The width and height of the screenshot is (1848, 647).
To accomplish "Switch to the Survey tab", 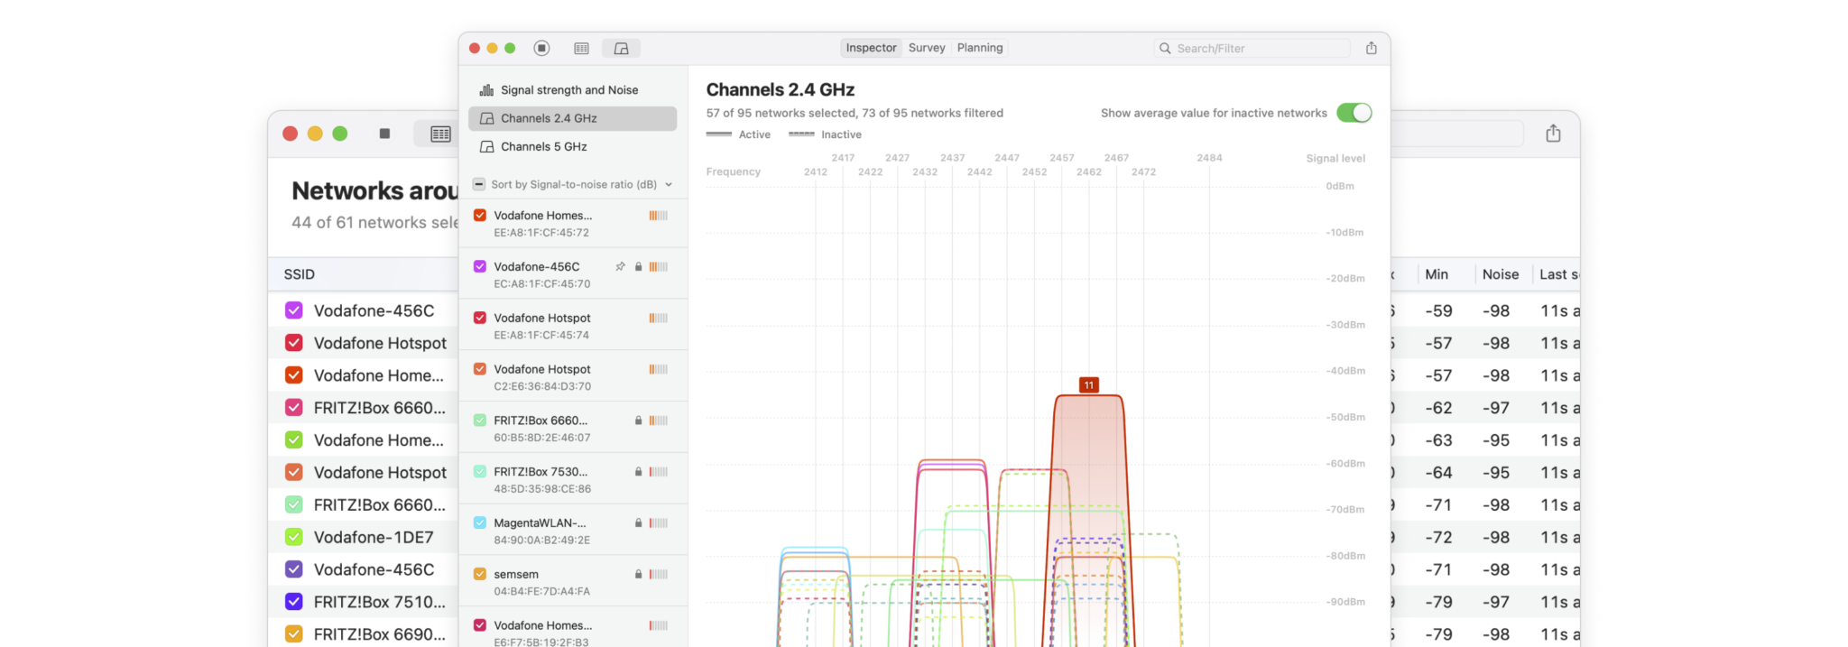I will click(x=927, y=48).
